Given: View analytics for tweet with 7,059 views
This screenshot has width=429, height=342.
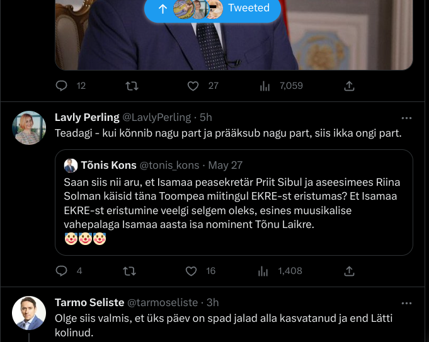Looking at the screenshot, I should (265, 86).
